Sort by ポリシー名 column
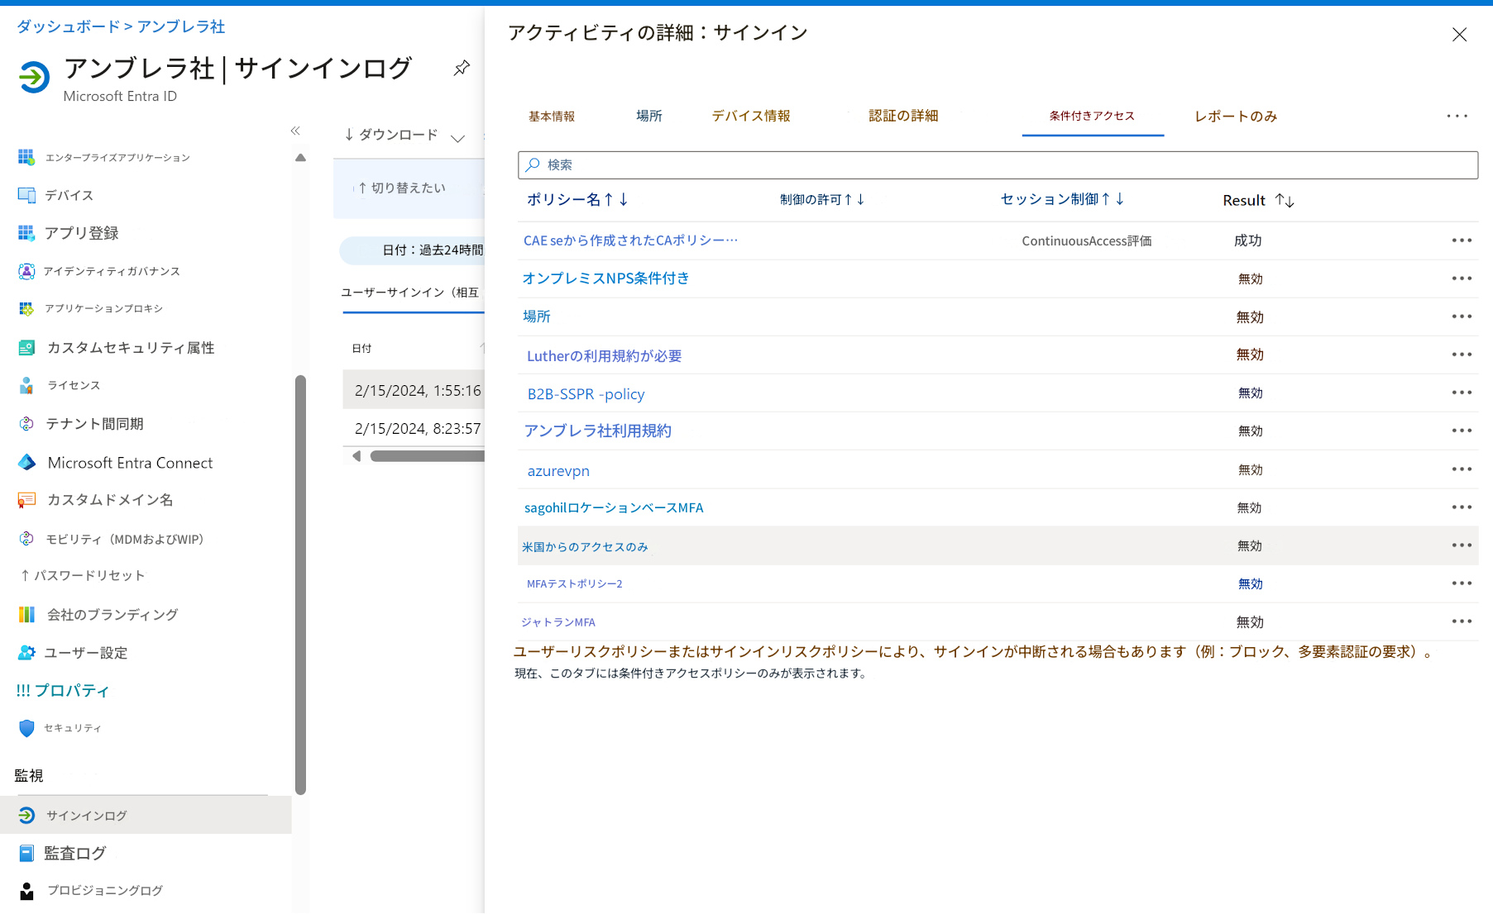Image resolution: width=1493 pixels, height=914 pixels. coord(577,199)
